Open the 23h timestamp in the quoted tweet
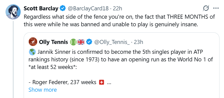 (138, 42)
